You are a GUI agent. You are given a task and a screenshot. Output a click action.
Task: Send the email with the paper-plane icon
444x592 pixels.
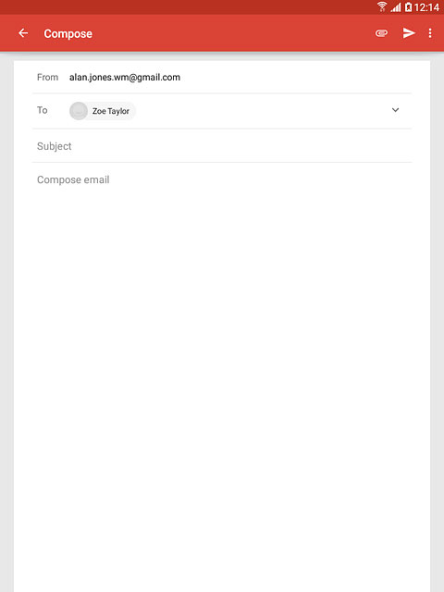click(x=409, y=33)
